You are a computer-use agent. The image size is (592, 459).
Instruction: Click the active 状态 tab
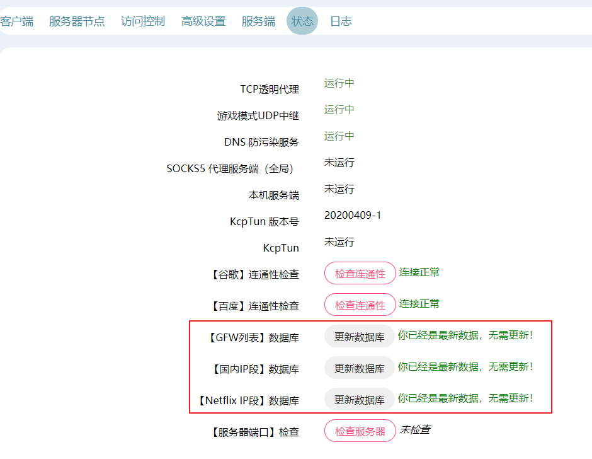[x=302, y=21]
